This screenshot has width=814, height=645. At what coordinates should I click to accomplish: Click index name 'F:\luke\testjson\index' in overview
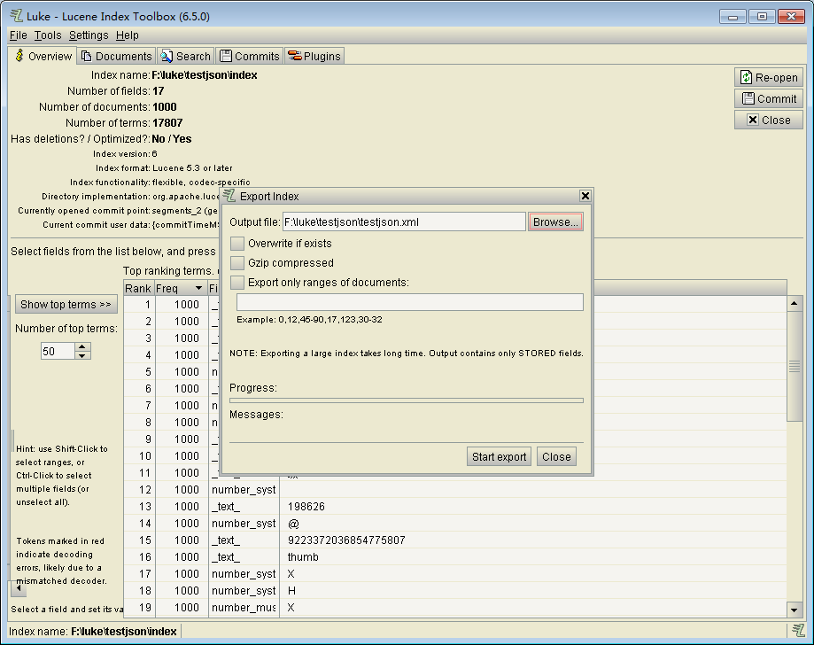coord(205,75)
